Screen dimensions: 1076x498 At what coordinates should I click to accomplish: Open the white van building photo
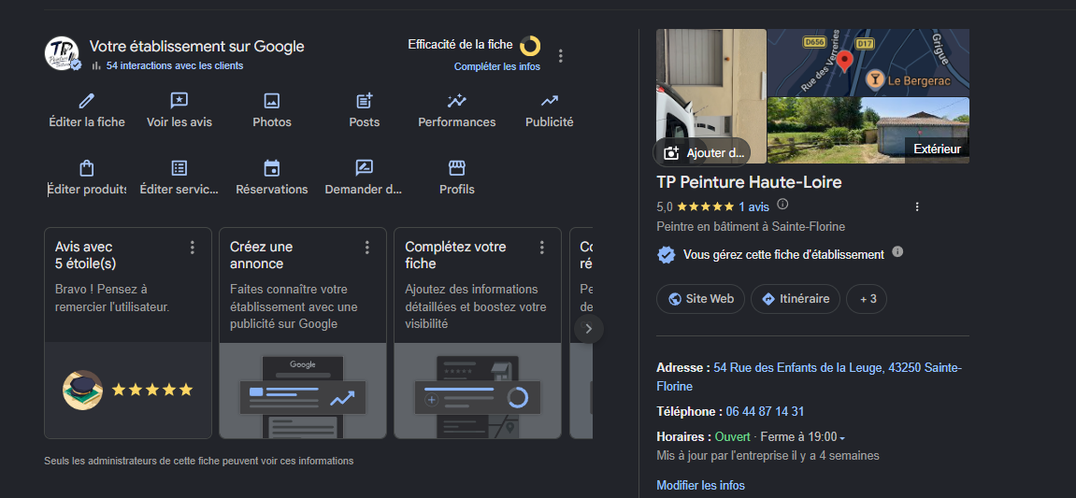click(x=710, y=84)
